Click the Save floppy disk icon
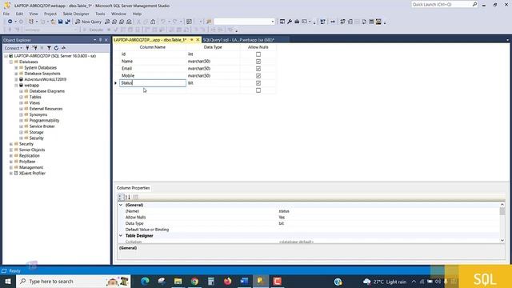The width and height of the screenshot is (512, 288). coord(61,22)
